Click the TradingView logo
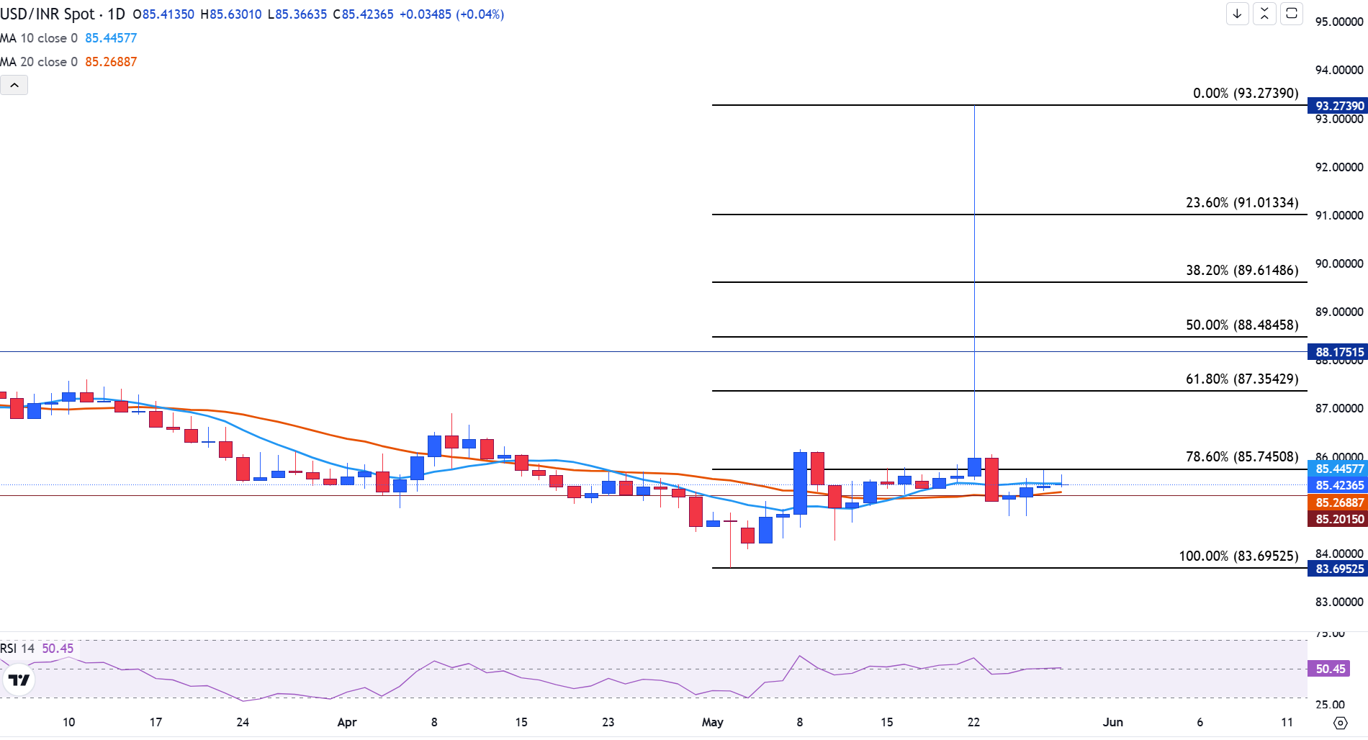This screenshot has height=740, width=1368. (19, 680)
